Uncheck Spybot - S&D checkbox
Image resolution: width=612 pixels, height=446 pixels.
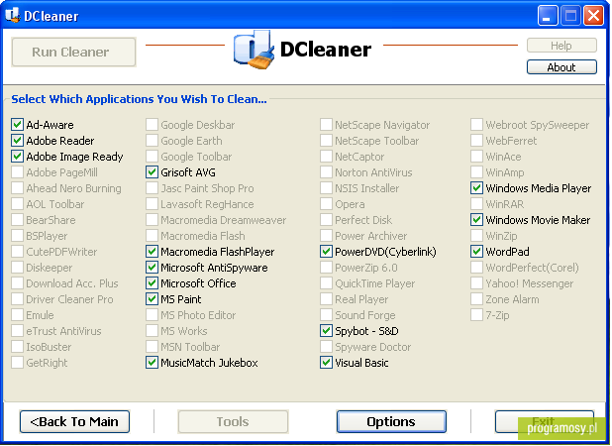(x=326, y=331)
